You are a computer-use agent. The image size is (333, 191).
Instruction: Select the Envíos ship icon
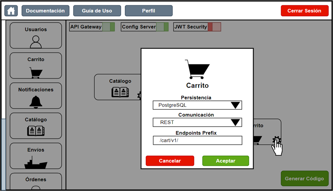[x=36, y=163]
